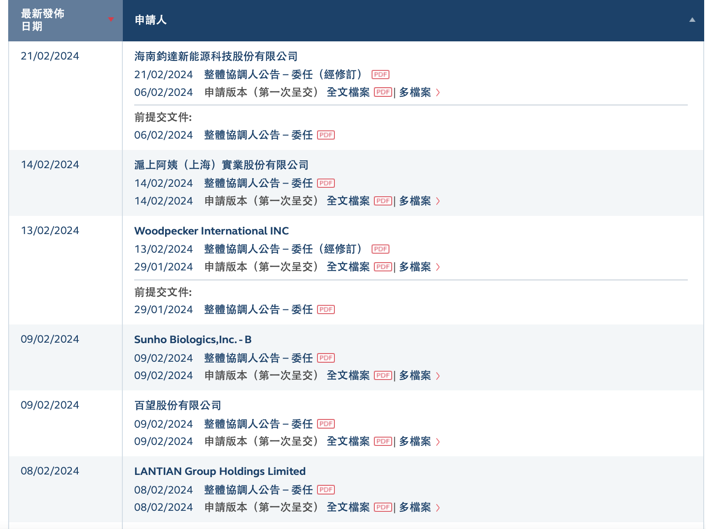The width and height of the screenshot is (706, 529).
Task: Open 滬上阿姨 coordinator announcement PDF icon
Action: (326, 183)
